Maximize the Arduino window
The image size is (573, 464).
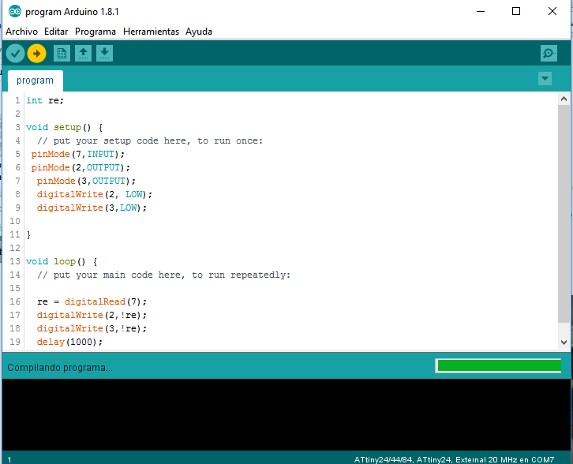tap(516, 11)
